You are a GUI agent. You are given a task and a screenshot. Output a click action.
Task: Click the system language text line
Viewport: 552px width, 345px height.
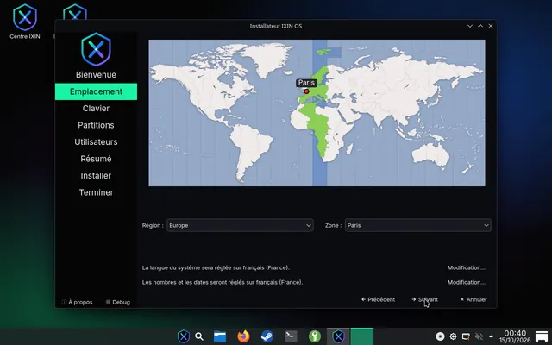coord(216,267)
